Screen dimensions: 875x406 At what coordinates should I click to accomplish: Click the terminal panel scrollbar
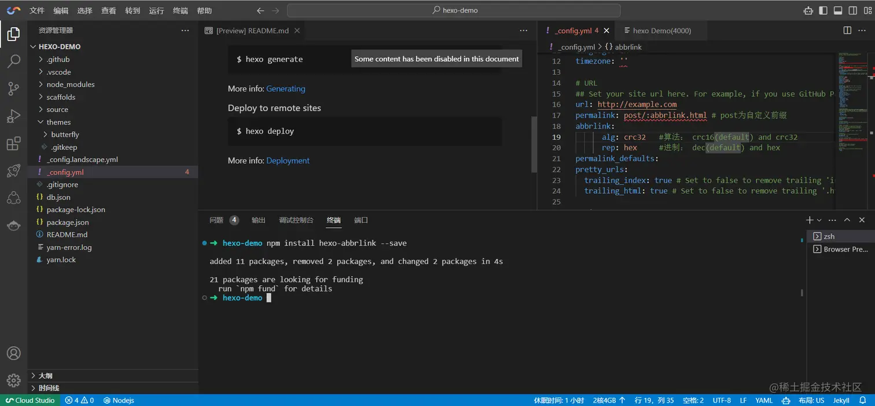[802, 293]
